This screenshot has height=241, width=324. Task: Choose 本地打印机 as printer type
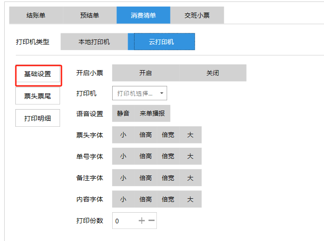94,42
